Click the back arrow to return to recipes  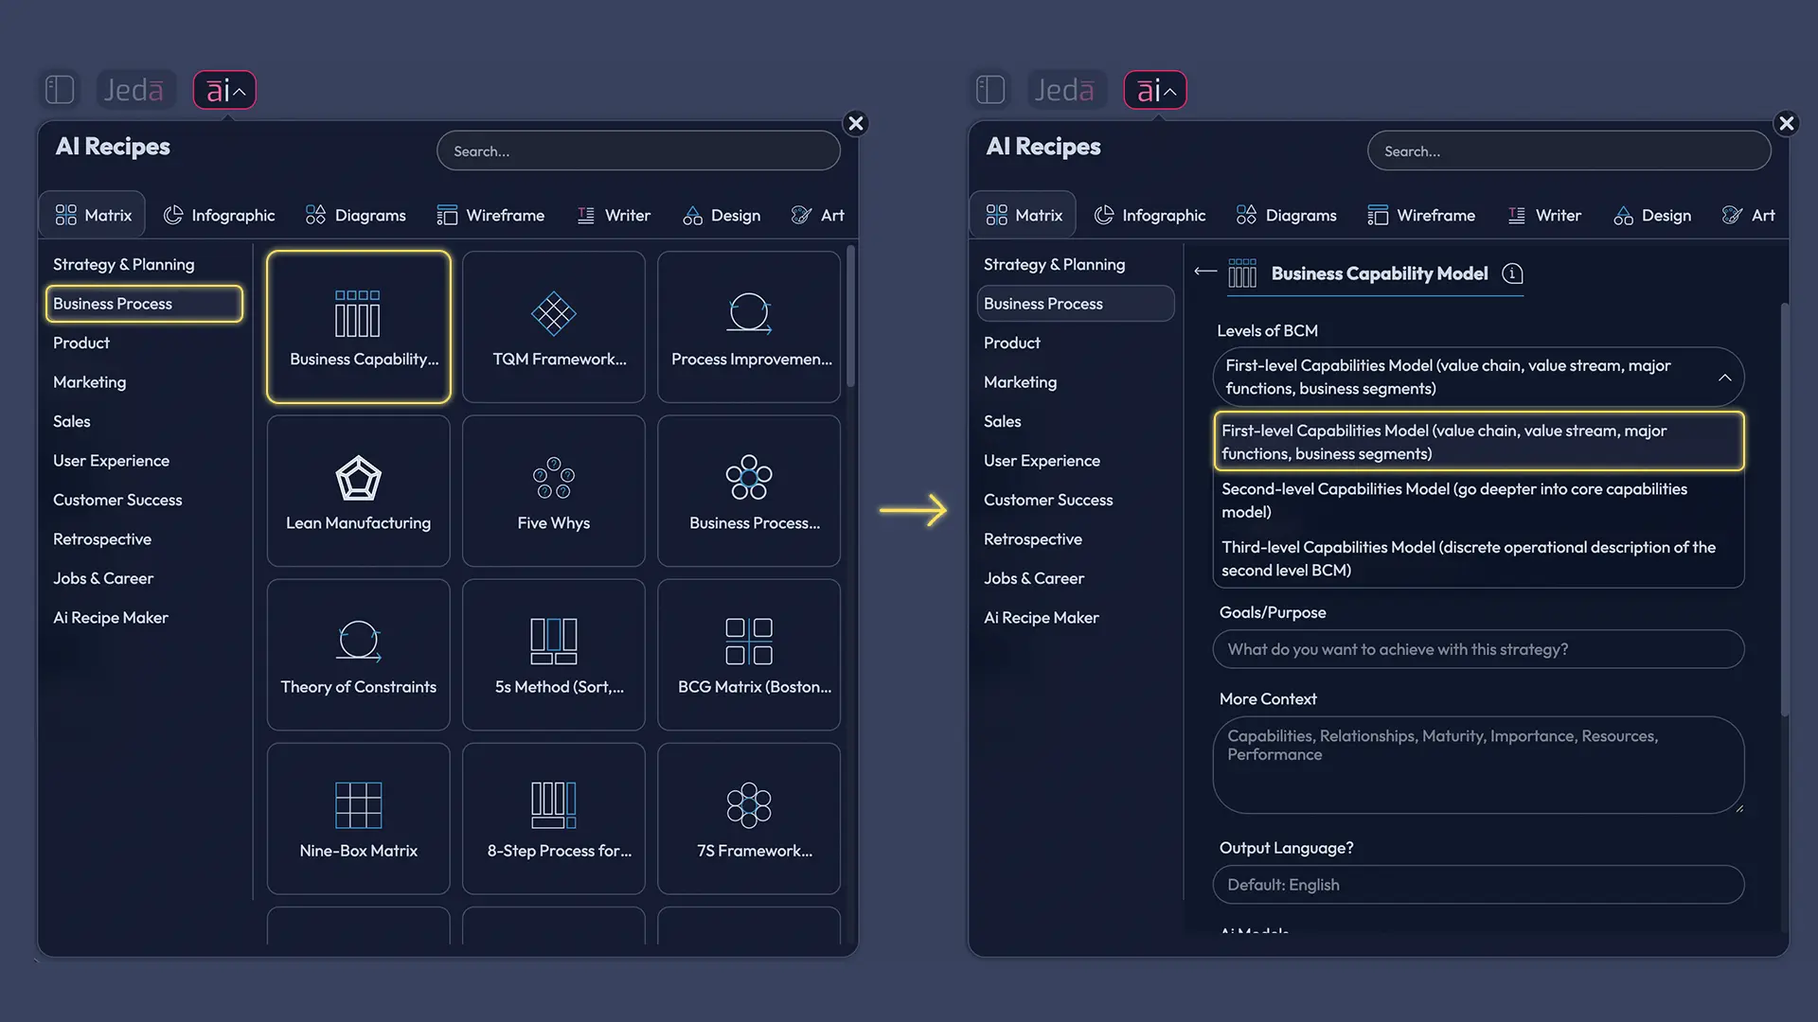coord(1204,273)
